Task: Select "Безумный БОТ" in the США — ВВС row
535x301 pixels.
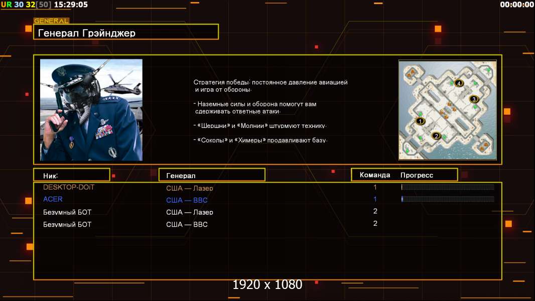Action: coord(67,224)
